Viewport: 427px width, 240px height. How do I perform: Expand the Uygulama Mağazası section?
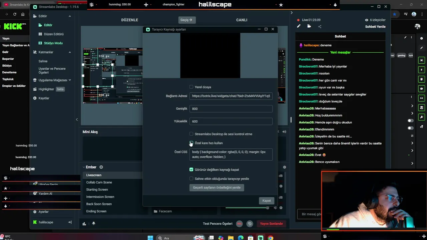coord(70,80)
